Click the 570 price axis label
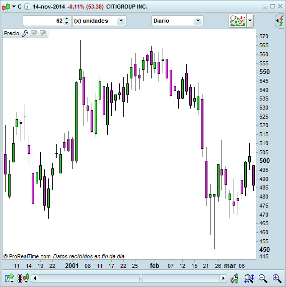 pos(264,36)
